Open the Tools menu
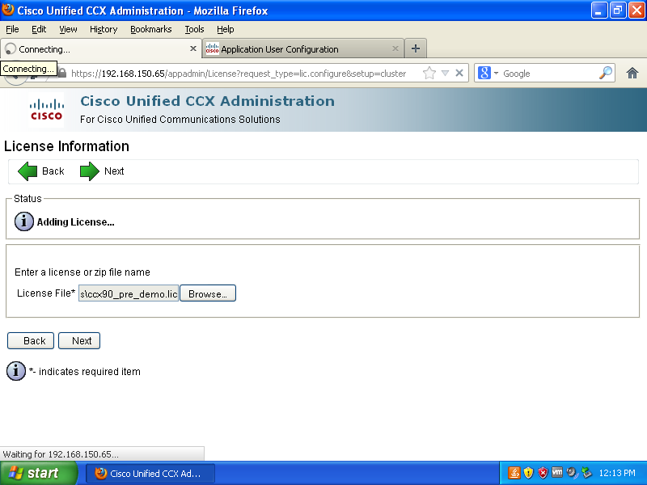Screen dimensions: 647x485 194,29
